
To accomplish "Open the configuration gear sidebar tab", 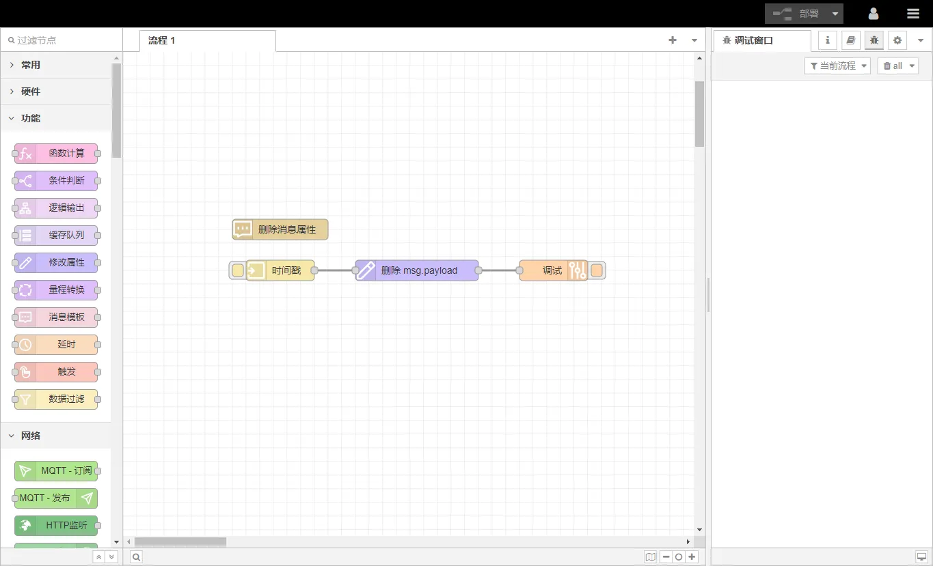I will point(897,40).
